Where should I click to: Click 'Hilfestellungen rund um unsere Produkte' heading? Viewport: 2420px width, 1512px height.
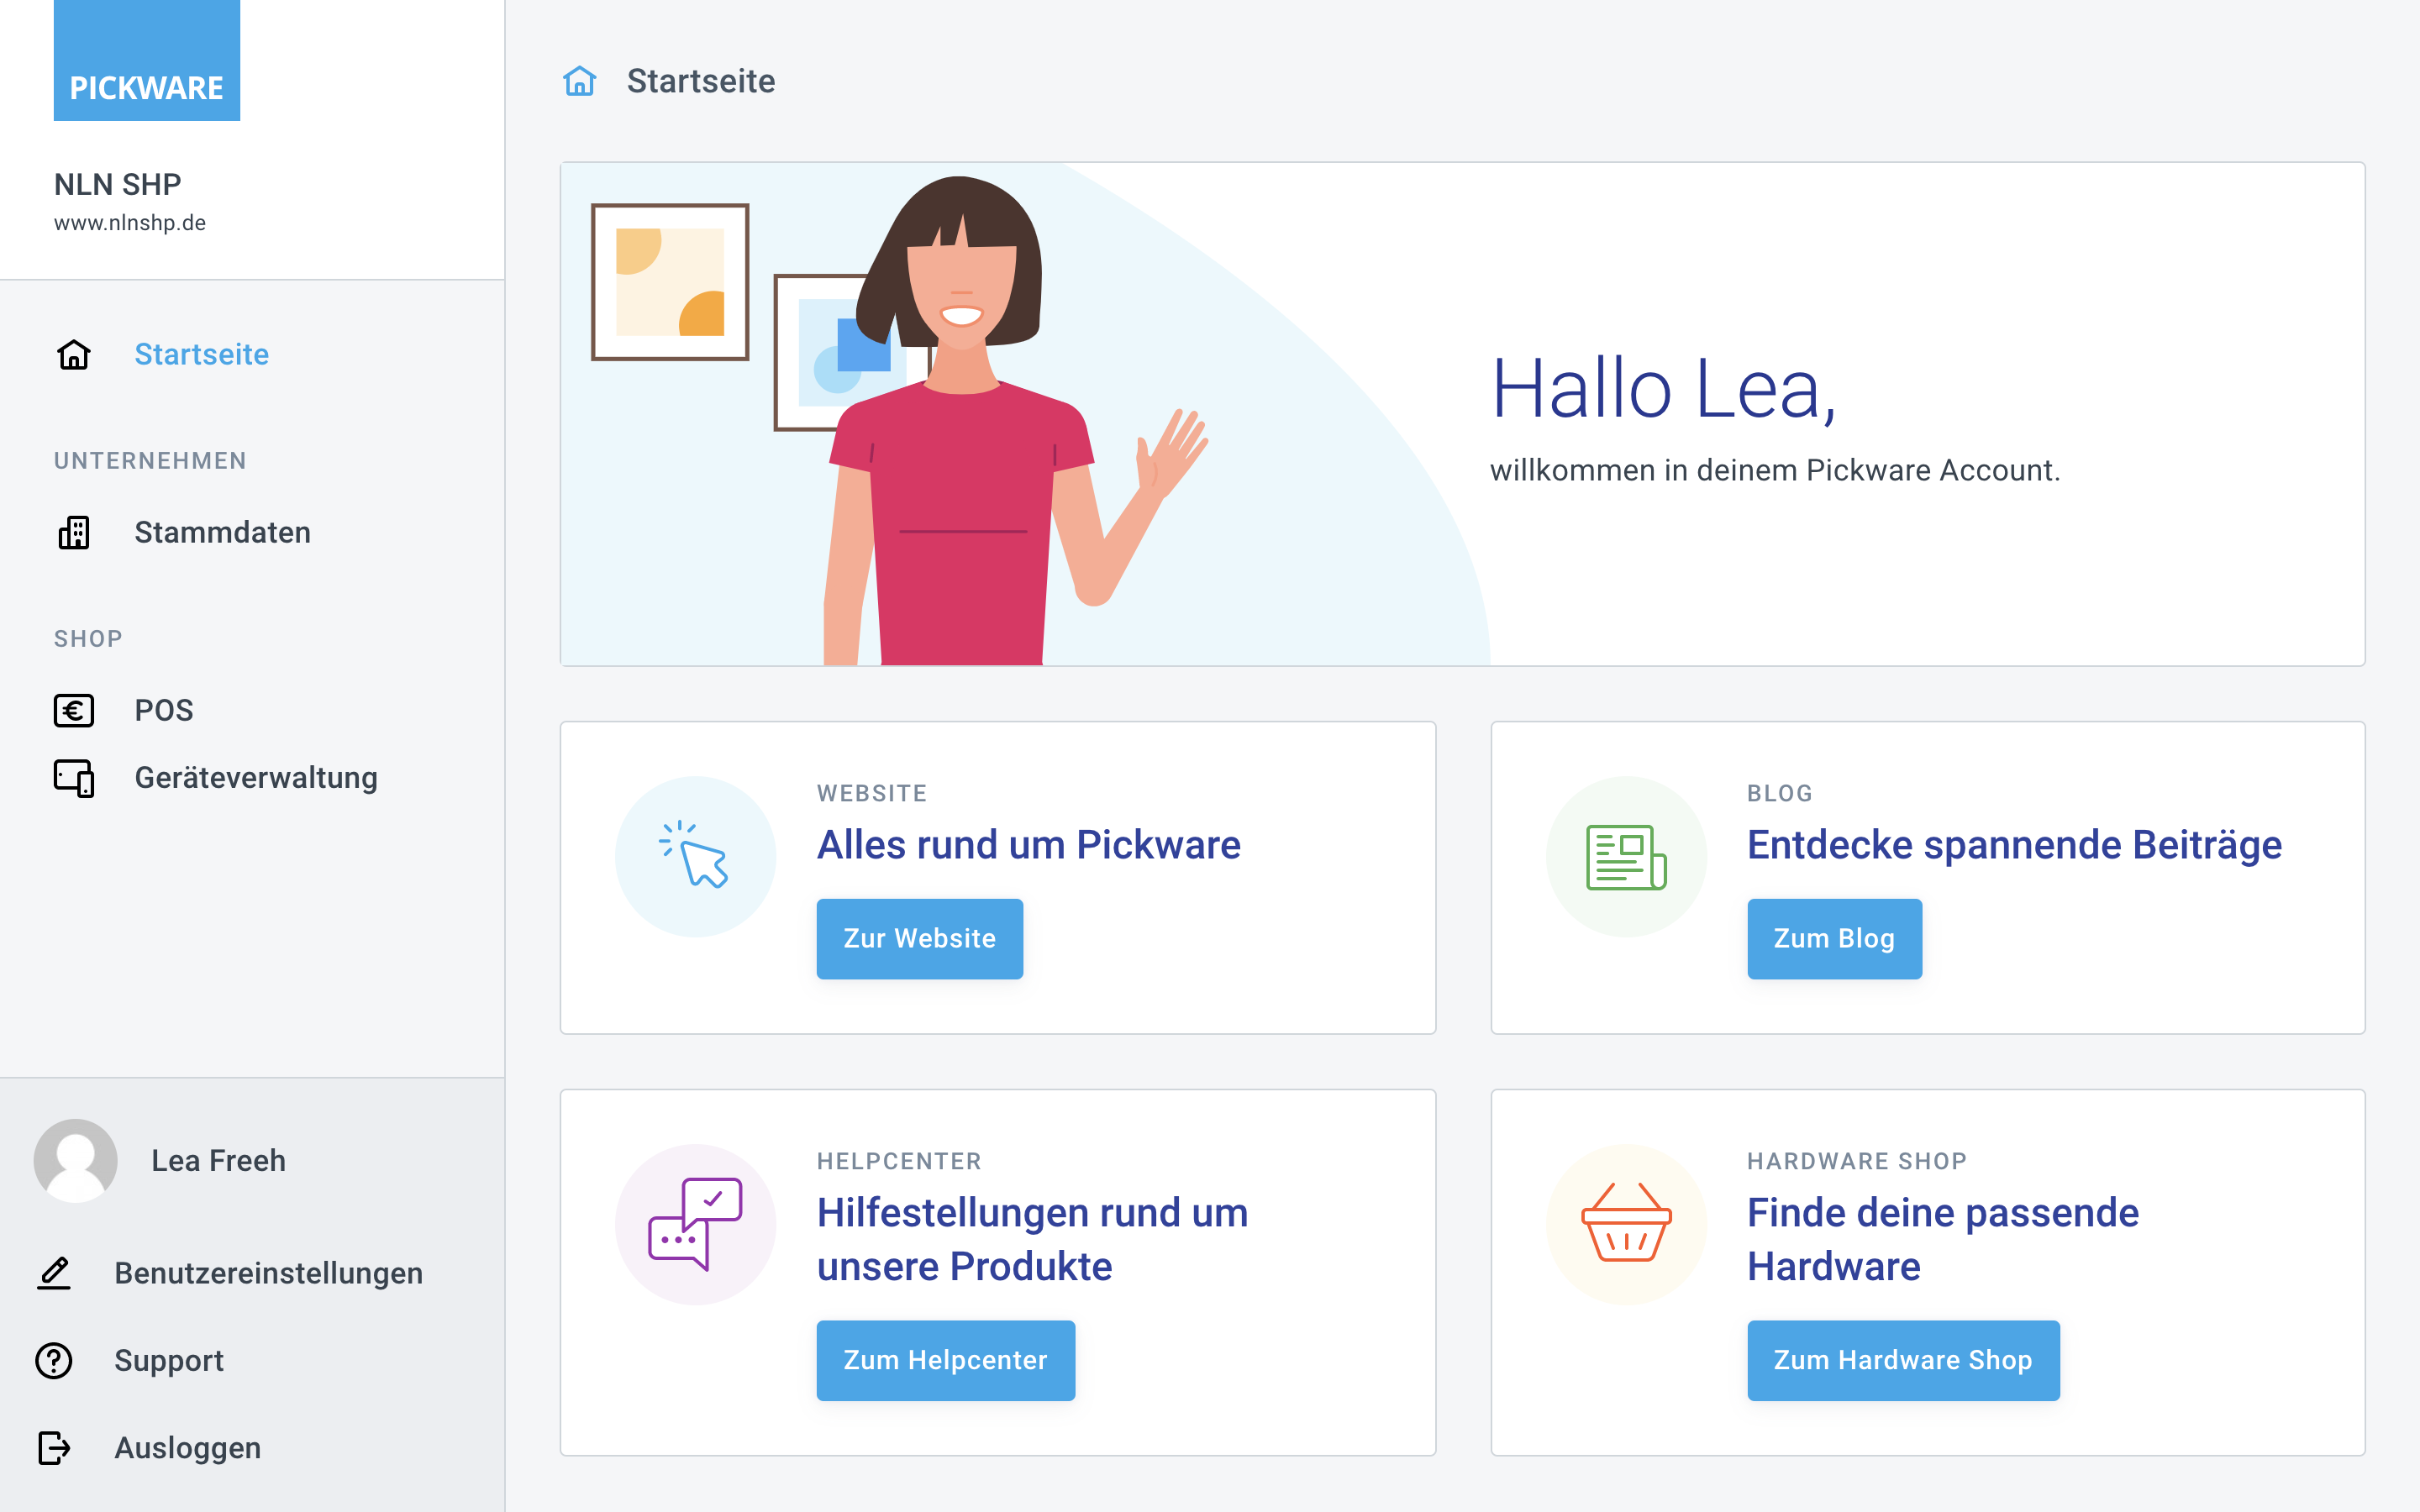(1033, 1239)
